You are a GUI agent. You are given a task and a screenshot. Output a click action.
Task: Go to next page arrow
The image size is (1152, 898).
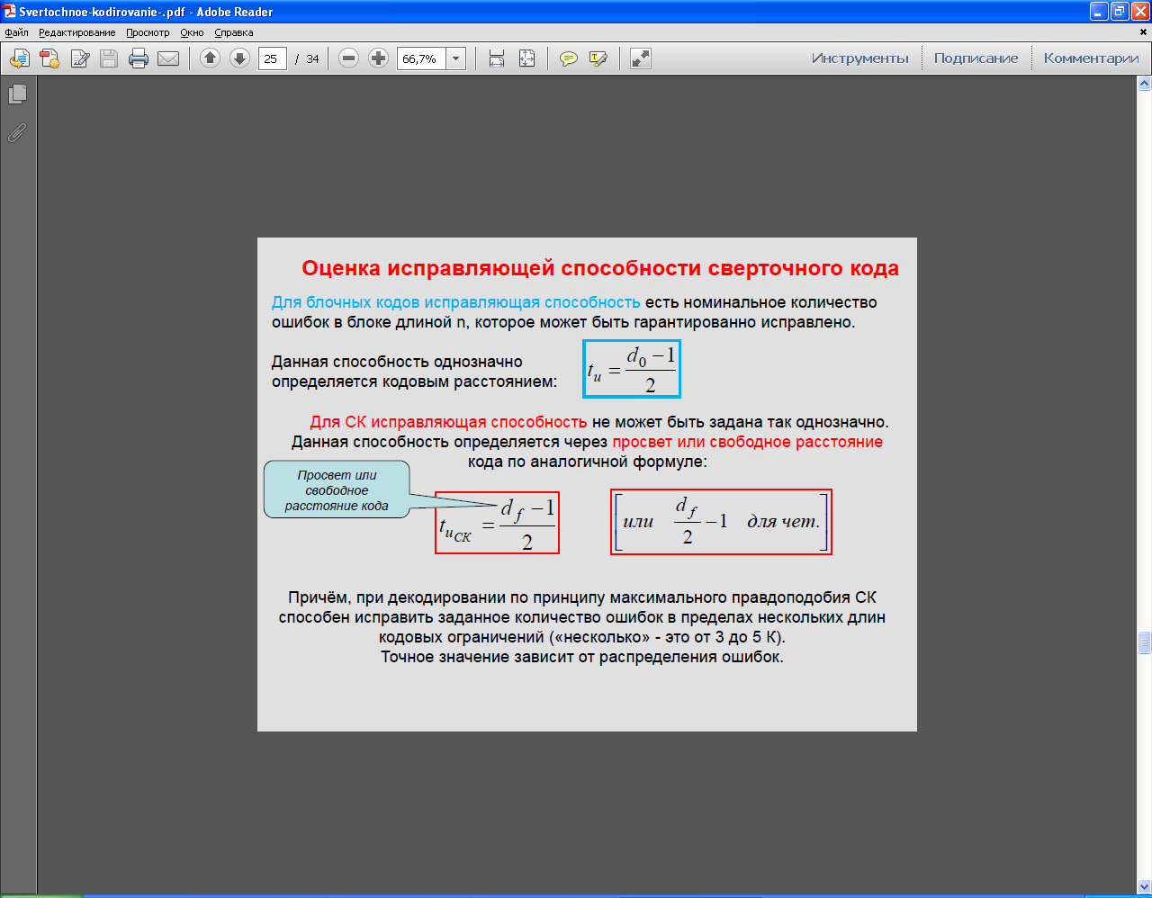click(239, 58)
